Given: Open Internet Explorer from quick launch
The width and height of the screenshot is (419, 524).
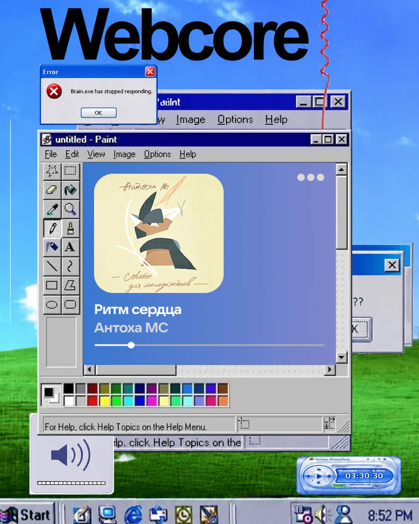Looking at the screenshot, I should (133, 515).
